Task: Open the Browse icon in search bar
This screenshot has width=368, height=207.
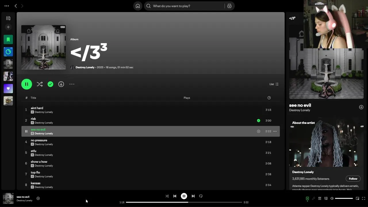Action: tap(229, 6)
